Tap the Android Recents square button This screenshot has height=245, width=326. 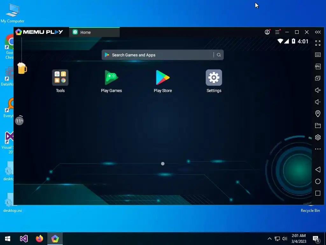click(x=318, y=193)
